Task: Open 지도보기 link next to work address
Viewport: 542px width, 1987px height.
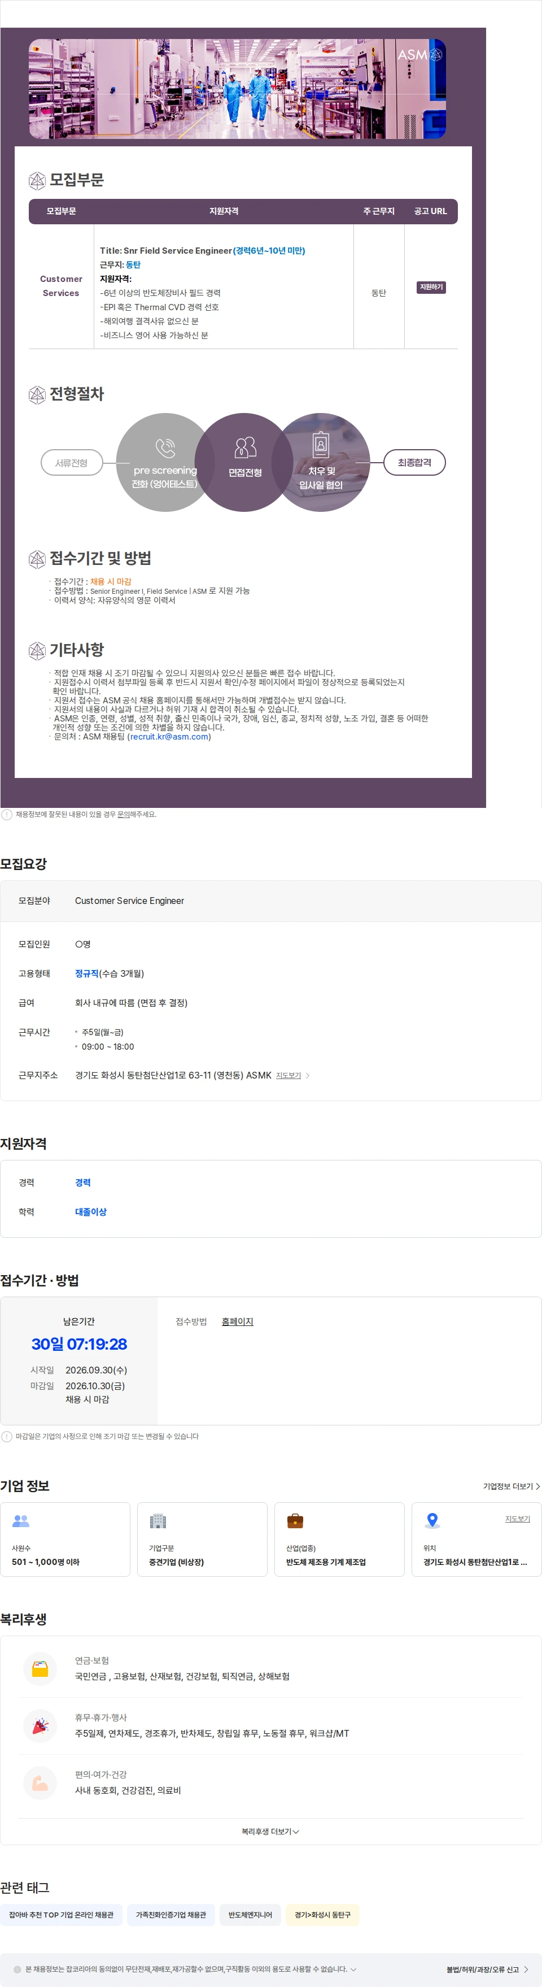Action: (x=289, y=1075)
